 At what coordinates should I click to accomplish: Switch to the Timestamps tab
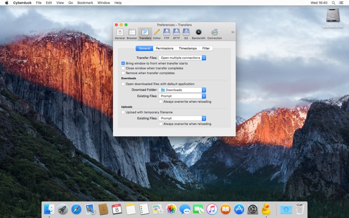point(188,48)
